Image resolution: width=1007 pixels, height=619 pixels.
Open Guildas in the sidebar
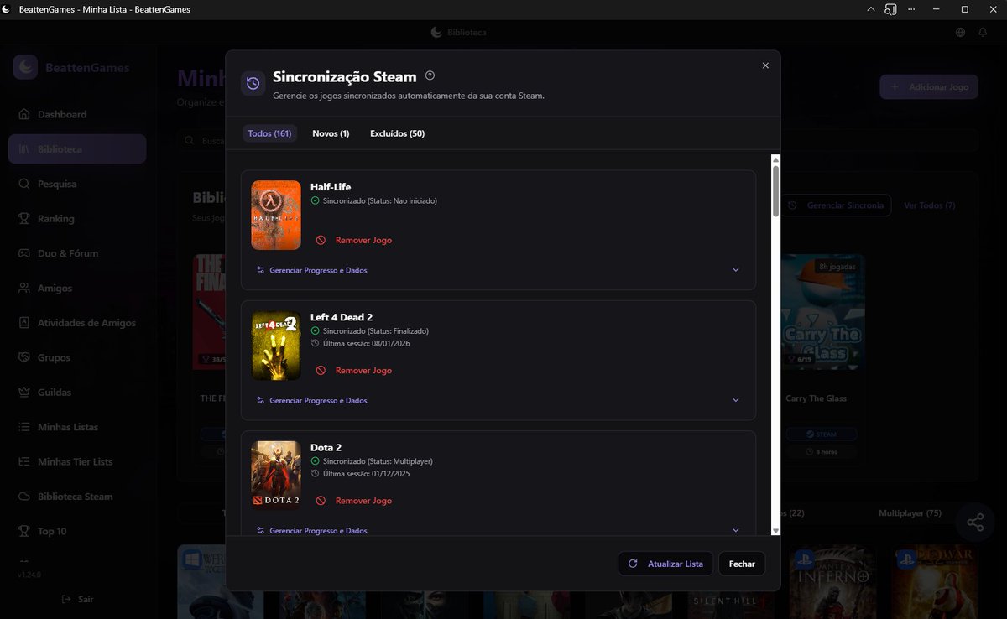(77, 393)
